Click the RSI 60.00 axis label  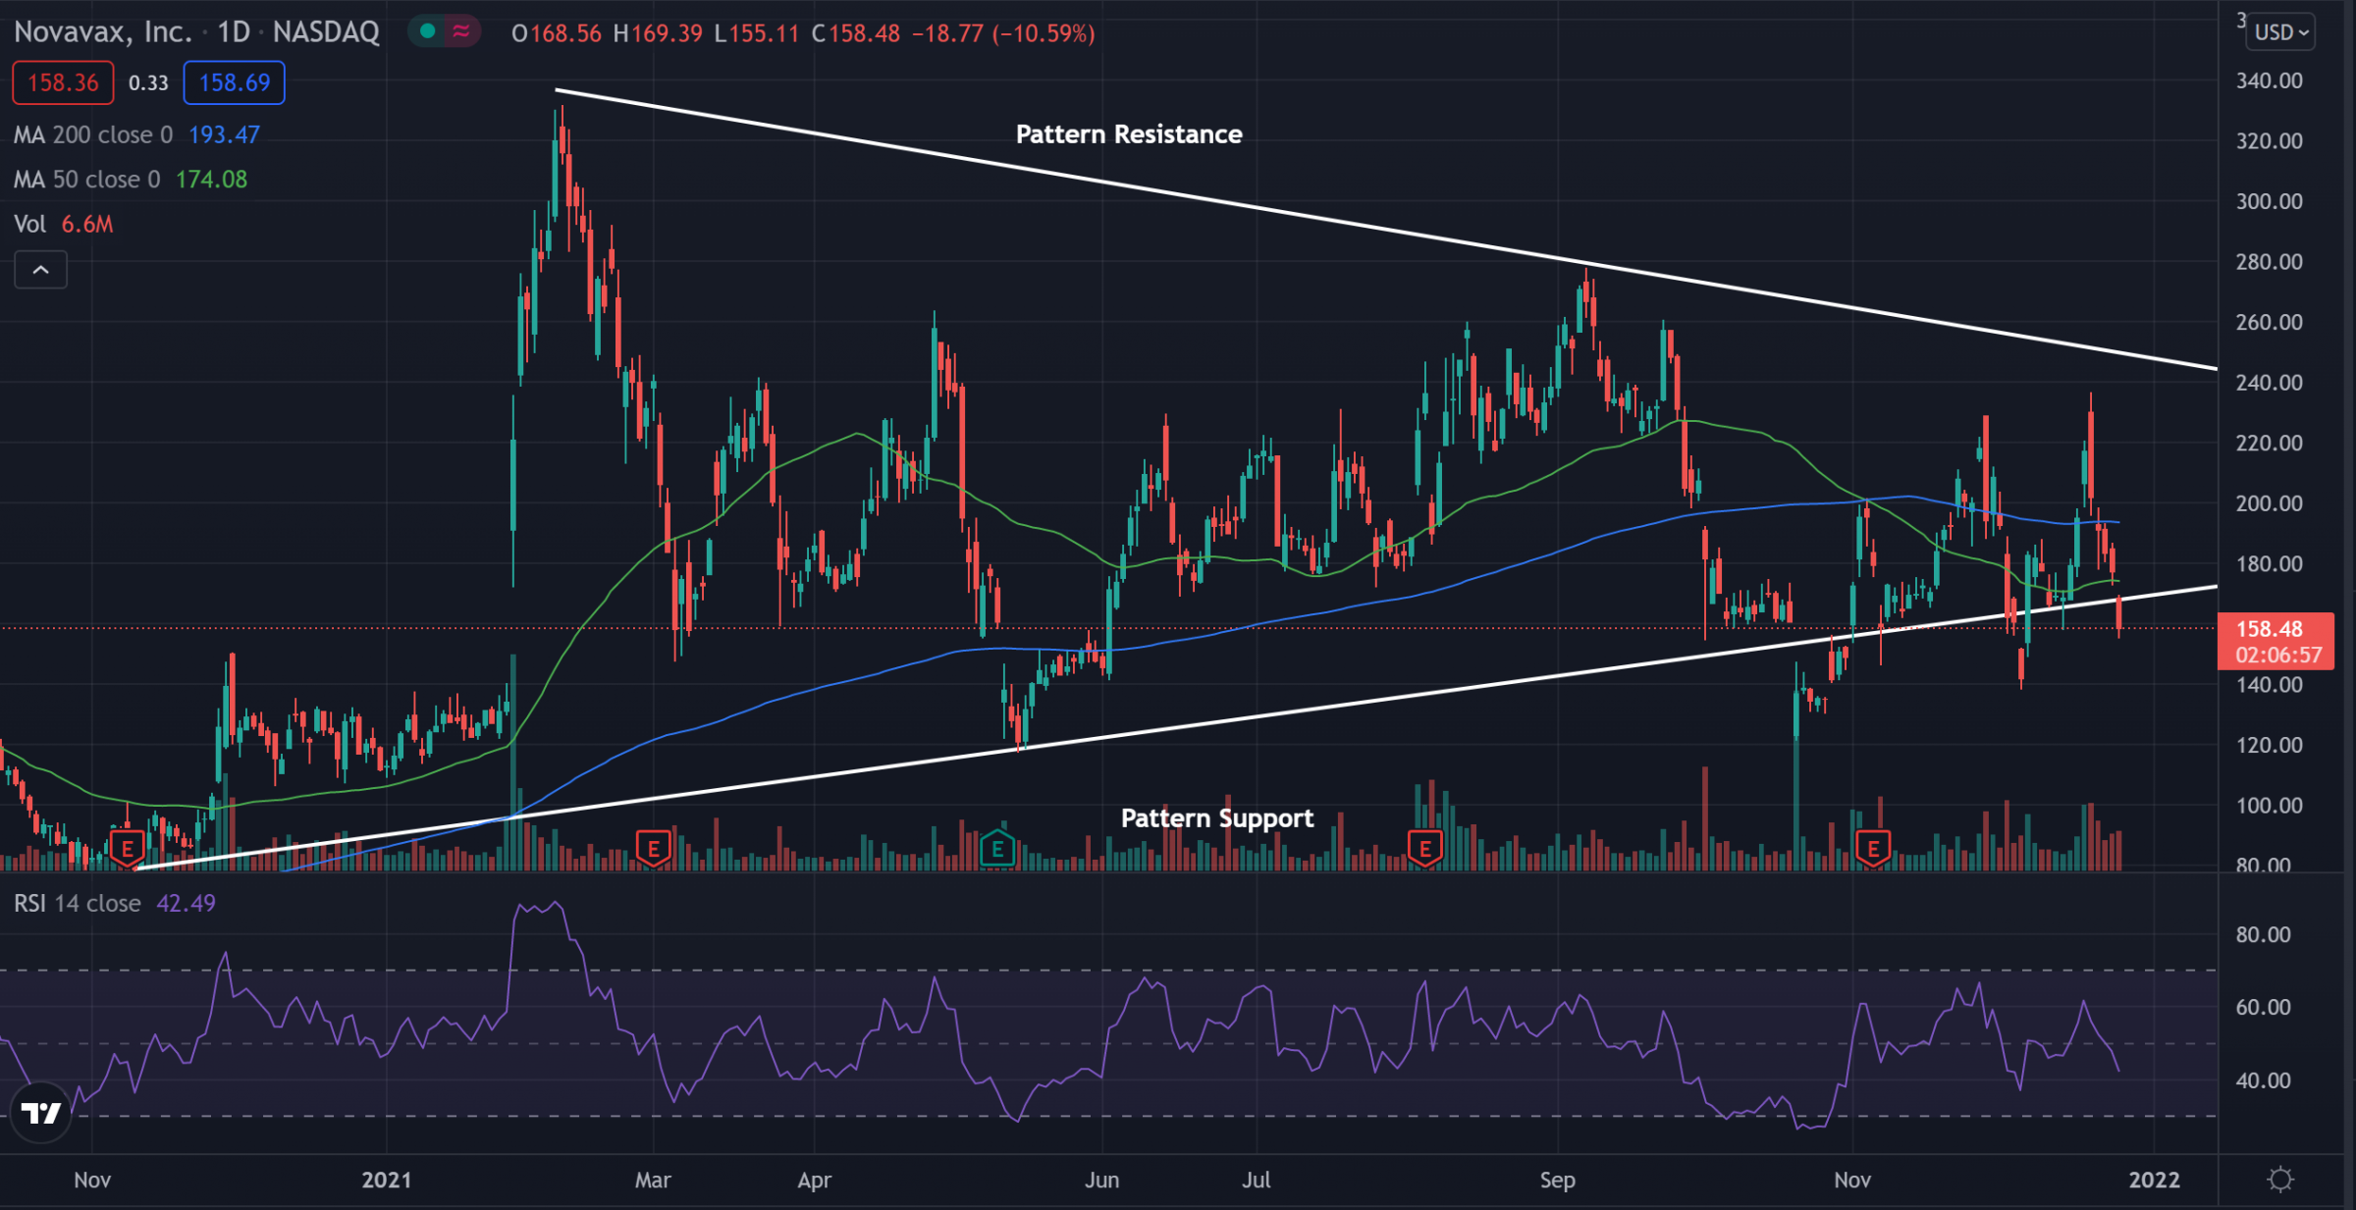coord(2263,1007)
